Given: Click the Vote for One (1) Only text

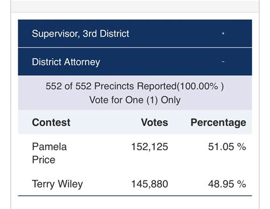Looking at the screenshot, I should pyautogui.click(x=135, y=100).
